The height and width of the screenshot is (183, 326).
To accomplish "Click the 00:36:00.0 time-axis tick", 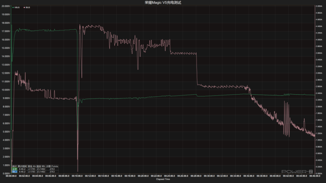I will point(249,176).
